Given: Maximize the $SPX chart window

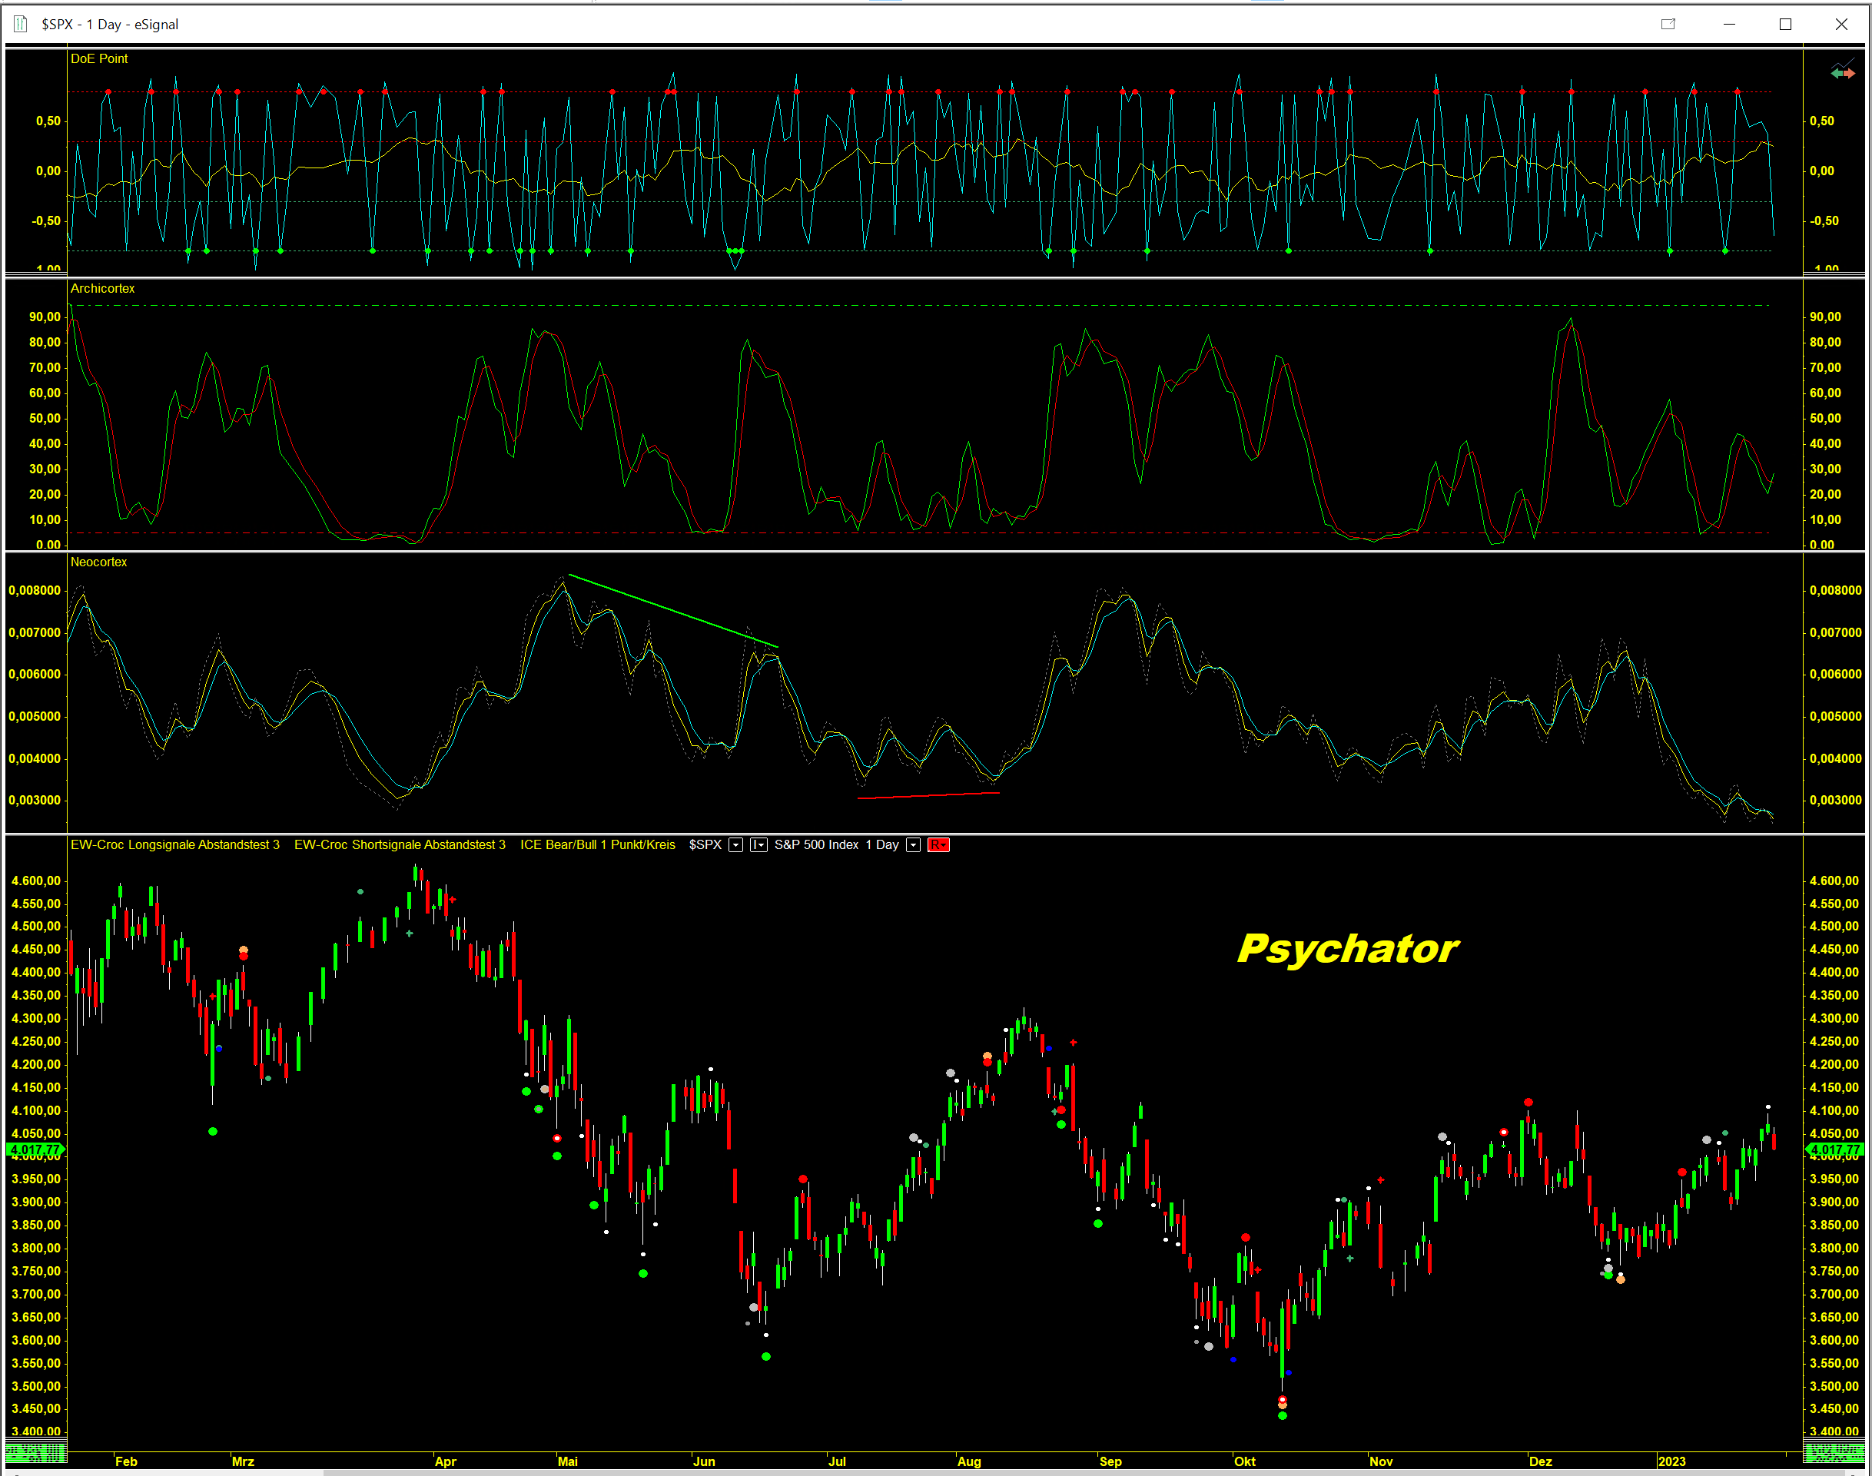Looking at the screenshot, I should (1784, 24).
